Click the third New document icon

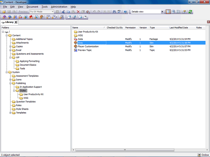tap(15, 17)
